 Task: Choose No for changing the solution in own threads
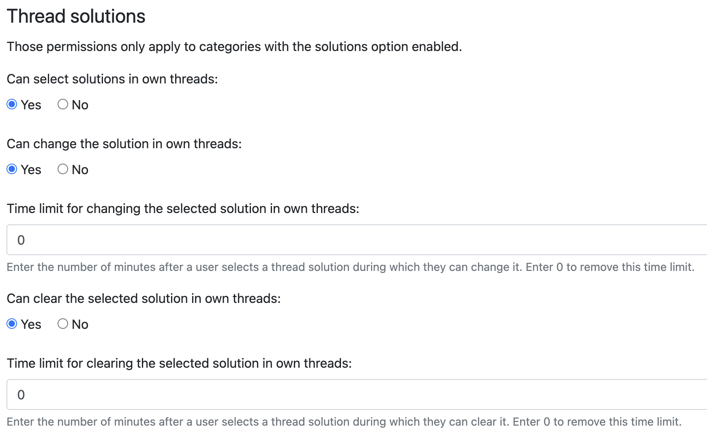[x=63, y=169]
